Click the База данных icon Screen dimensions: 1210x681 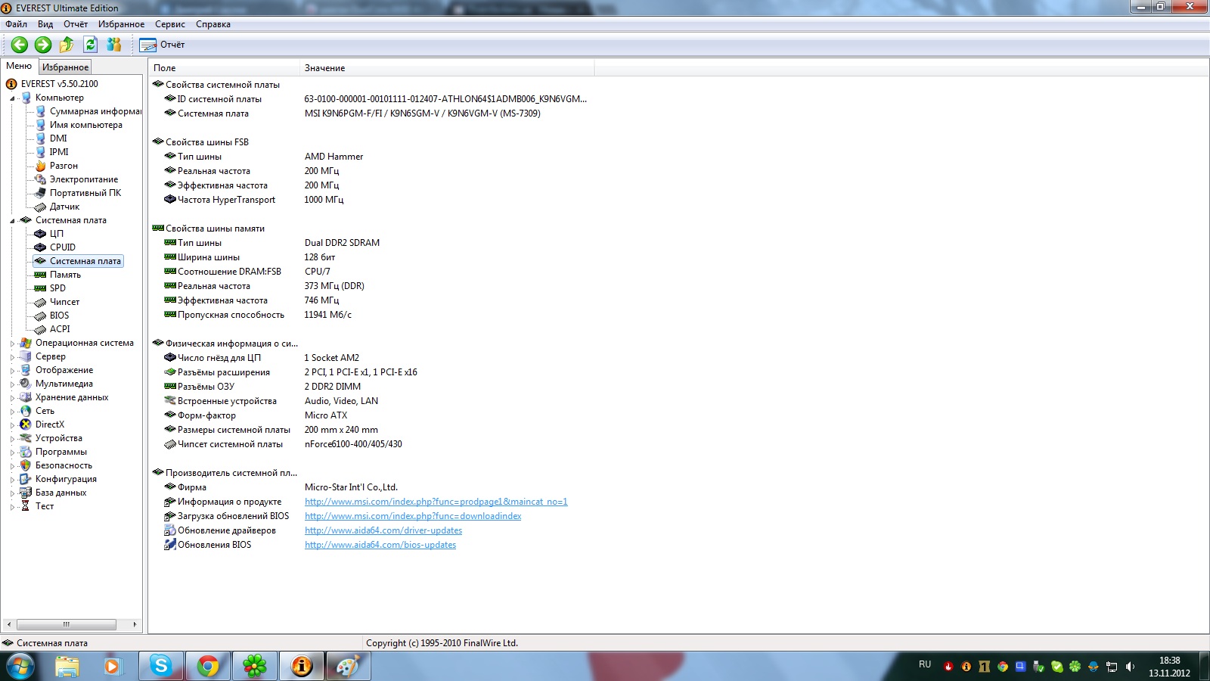coord(26,493)
